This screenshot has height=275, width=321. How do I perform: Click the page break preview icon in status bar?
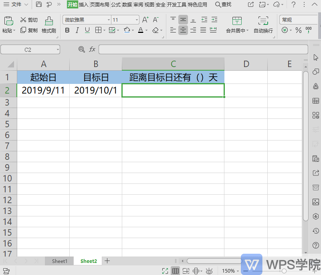point(186,271)
